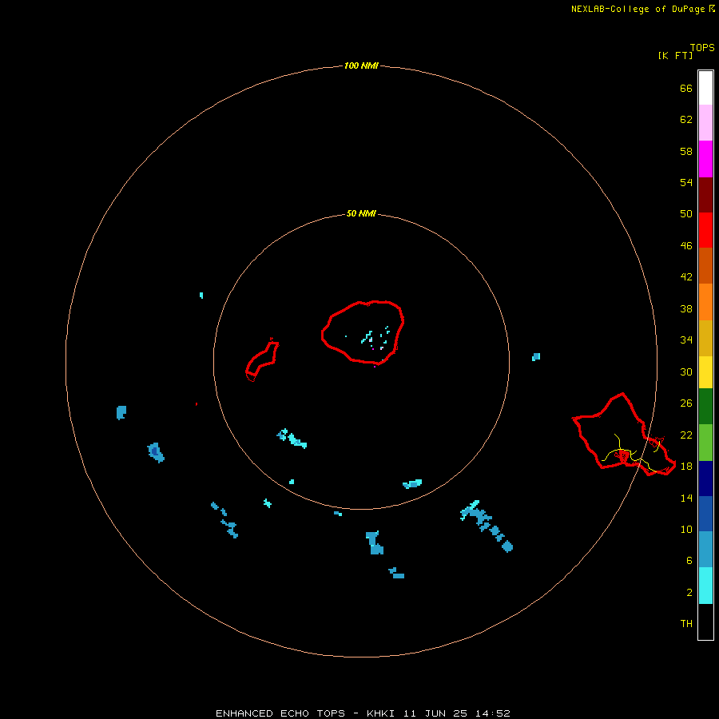Click the legend value '58'
The height and width of the screenshot is (719, 719).
686,151
